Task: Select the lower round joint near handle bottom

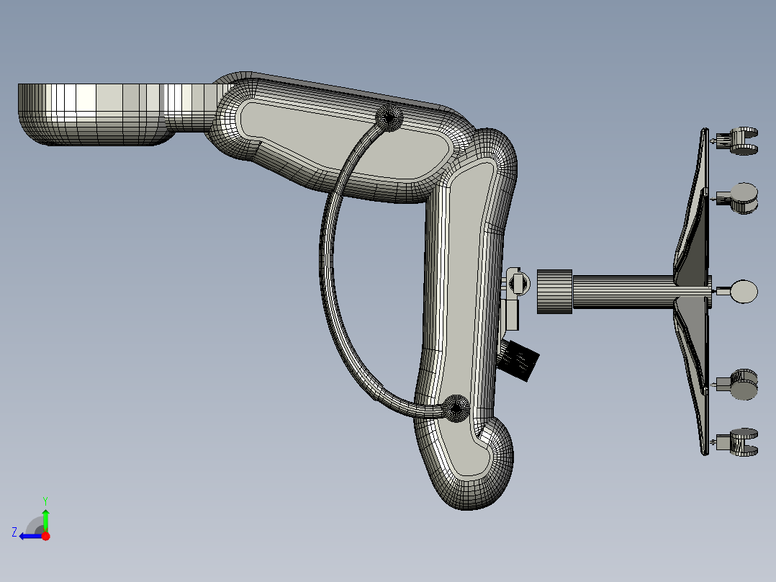Action: [456, 408]
